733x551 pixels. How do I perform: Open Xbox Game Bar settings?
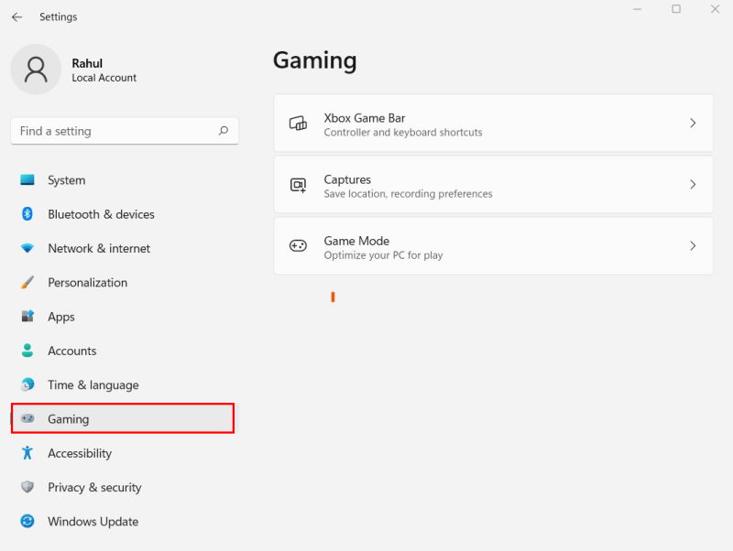(x=494, y=124)
